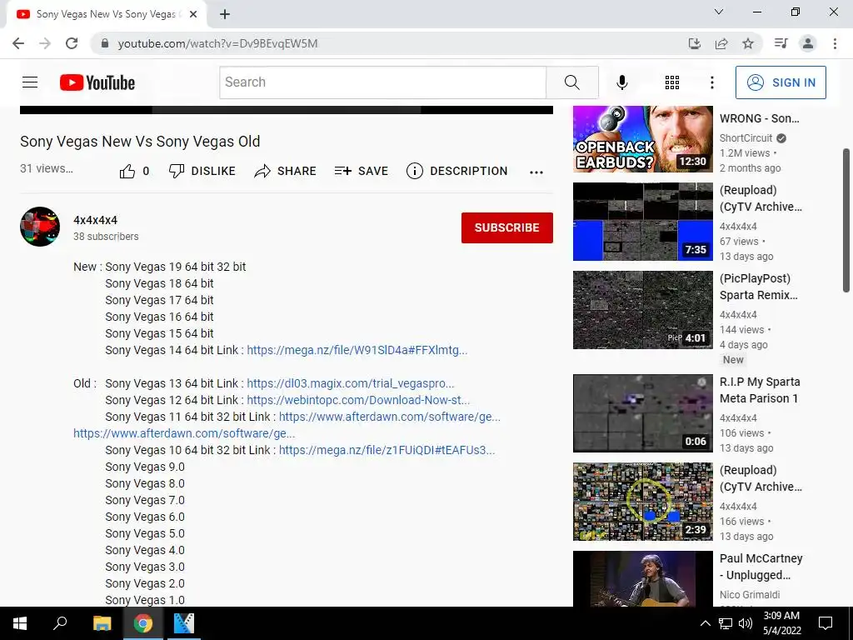Viewport: 853px width, 640px height.
Task: Open the blue clapperboard taskbar app
Action: (184, 623)
